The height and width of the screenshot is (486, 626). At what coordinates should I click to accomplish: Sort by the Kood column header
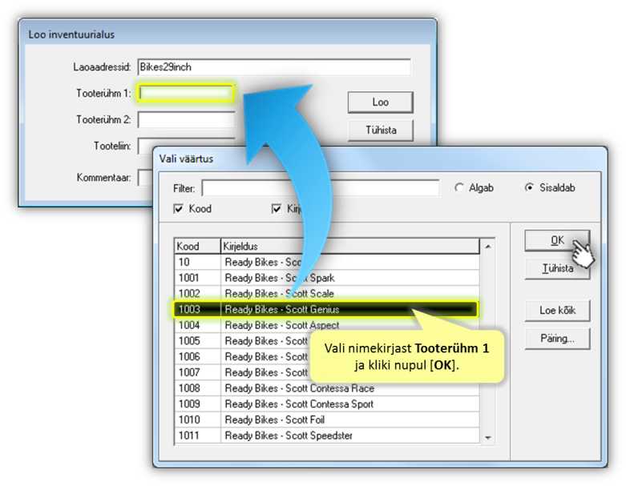point(197,247)
